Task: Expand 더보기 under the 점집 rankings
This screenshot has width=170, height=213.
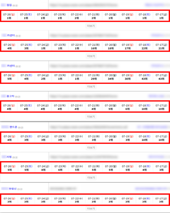Action: click(91, 26)
